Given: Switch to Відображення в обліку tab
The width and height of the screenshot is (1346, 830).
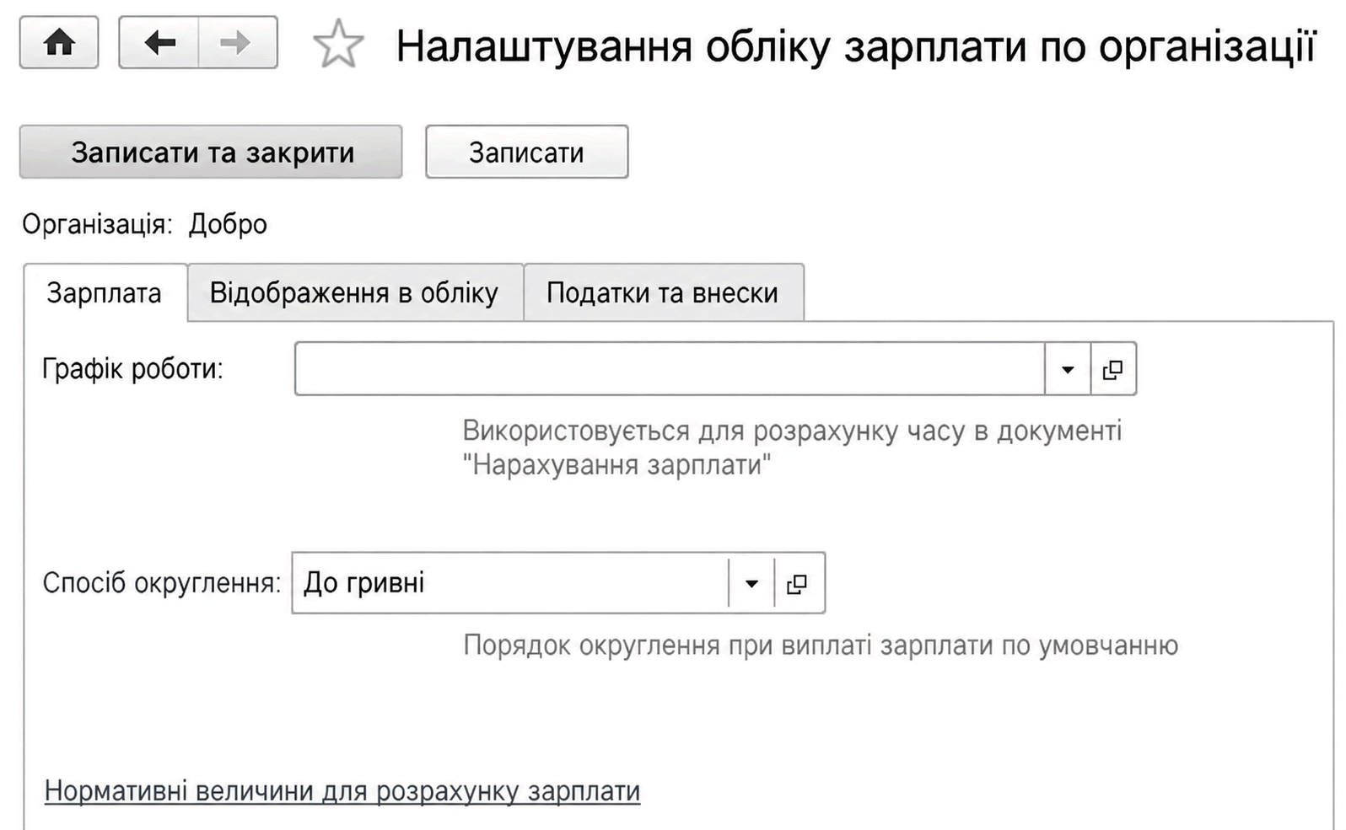Looking at the screenshot, I should (354, 292).
